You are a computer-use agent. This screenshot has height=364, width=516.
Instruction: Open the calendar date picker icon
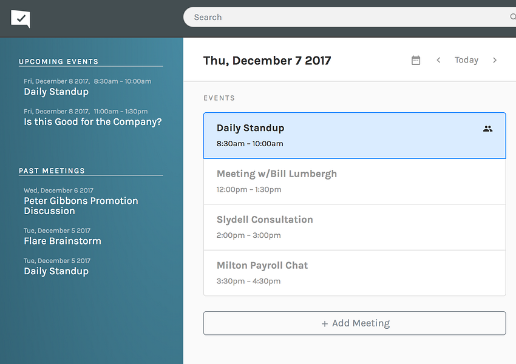click(x=416, y=60)
